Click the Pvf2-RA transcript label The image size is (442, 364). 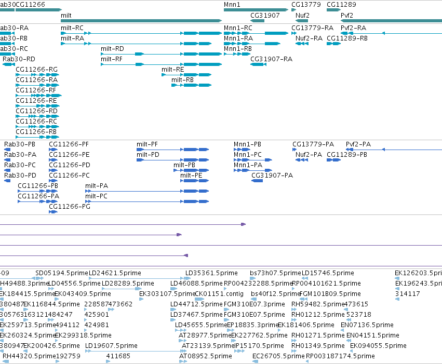[x=353, y=28]
